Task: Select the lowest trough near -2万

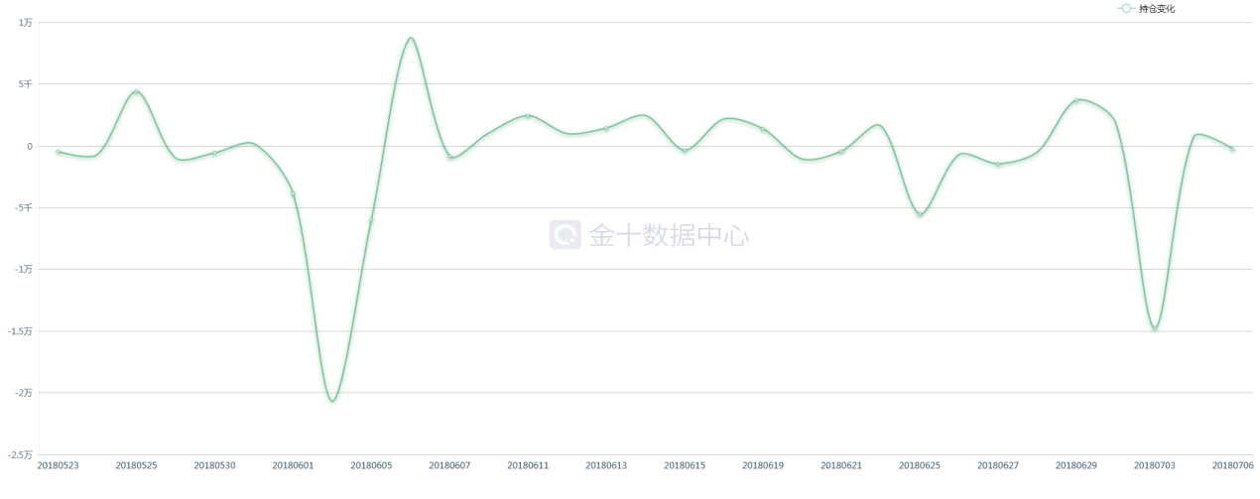Action: 332,401
